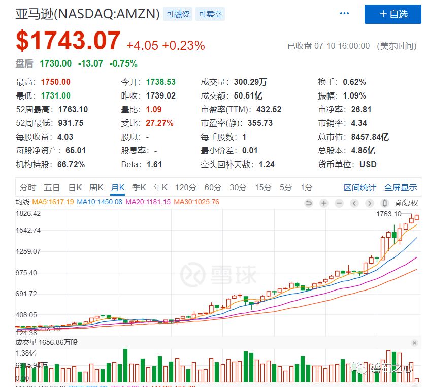This screenshot has width=427, height=387.
Task: Click the 成交量 value 300.29万
Action: tap(250, 82)
